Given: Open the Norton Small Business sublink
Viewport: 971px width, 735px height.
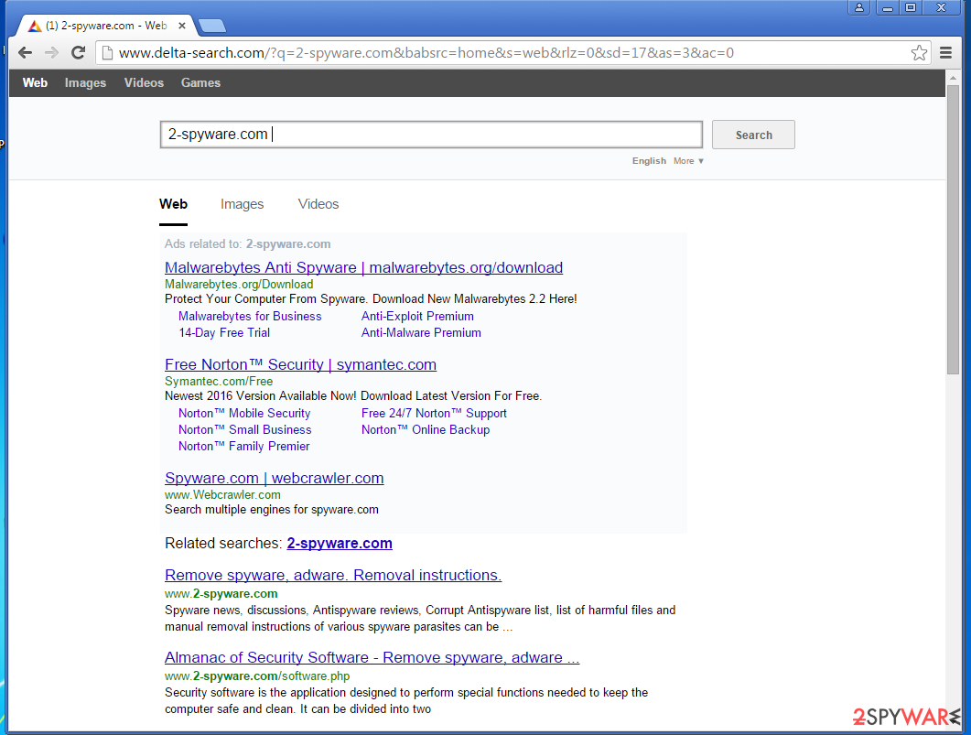Looking at the screenshot, I should [x=245, y=429].
